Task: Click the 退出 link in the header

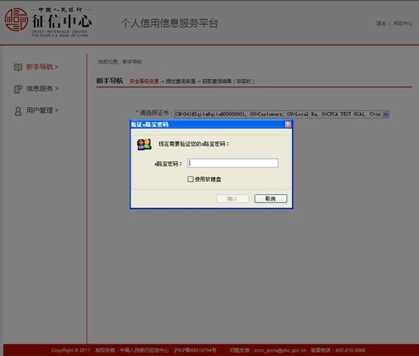Action: (381, 24)
